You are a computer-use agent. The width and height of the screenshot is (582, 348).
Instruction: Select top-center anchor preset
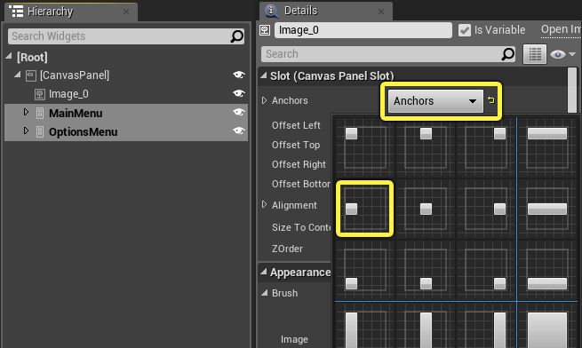[x=426, y=147]
